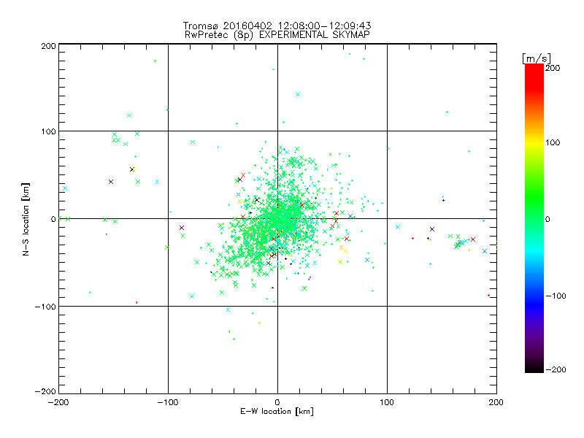The image size is (584, 438).
Task: Click the yellow band of the colorbar near 100
Action: tap(534, 143)
